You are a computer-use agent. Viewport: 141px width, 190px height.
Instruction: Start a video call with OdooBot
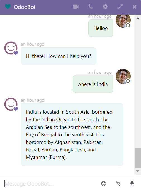[x=76, y=7]
